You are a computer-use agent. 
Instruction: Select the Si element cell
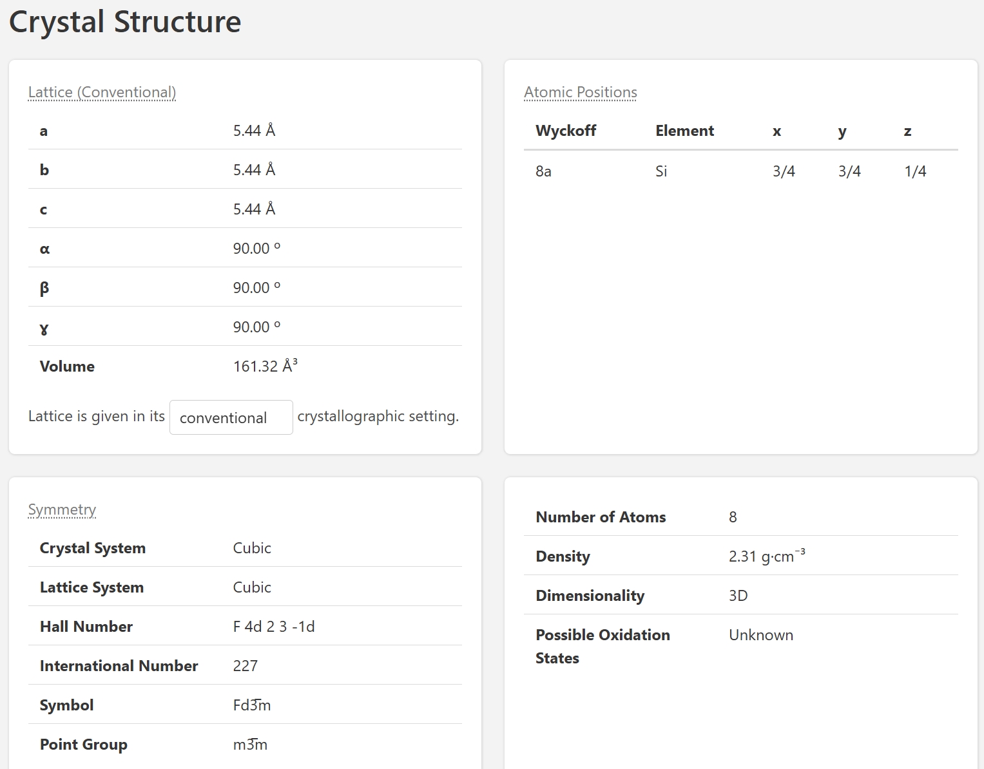point(661,171)
